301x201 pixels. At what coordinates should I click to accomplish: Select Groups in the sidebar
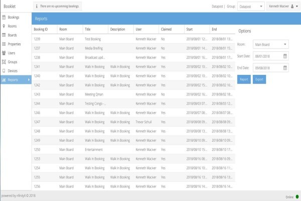pyautogui.click(x=16, y=62)
